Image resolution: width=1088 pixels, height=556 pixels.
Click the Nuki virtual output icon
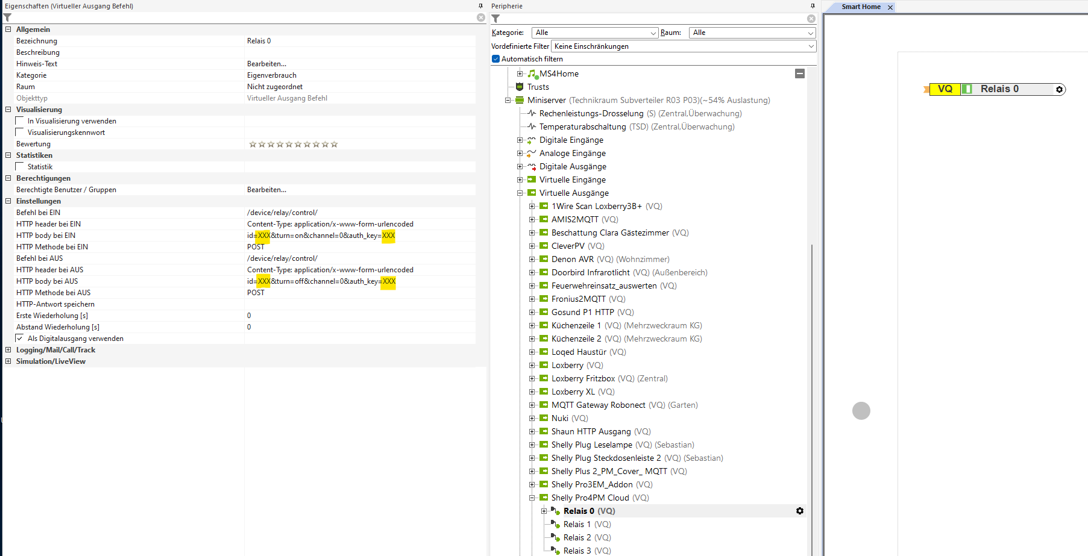[544, 418]
